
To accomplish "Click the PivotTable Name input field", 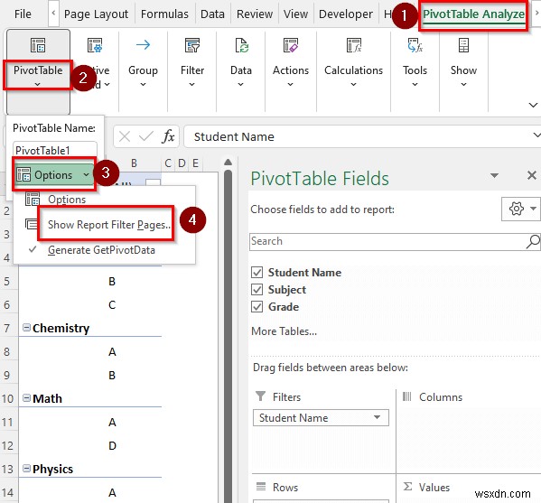I will pos(55,150).
